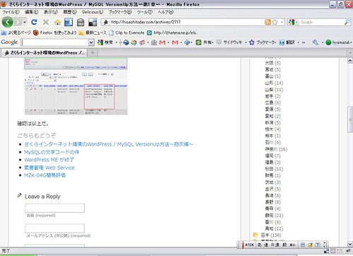353x256 pixels.
Task: Click the Stop loading X icon
Action: [46, 22]
